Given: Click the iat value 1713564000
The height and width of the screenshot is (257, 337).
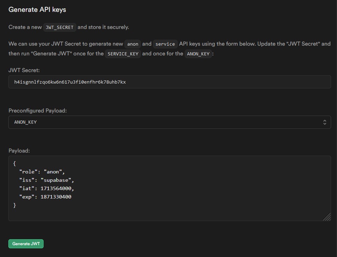Looking at the screenshot, I should click(x=57, y=188).
